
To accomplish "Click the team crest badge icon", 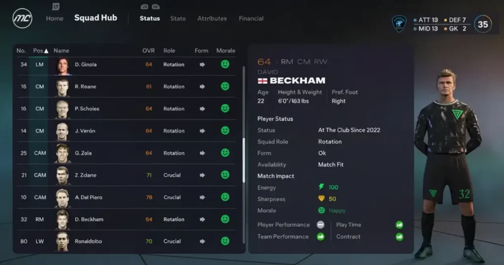I will [399, 23].
